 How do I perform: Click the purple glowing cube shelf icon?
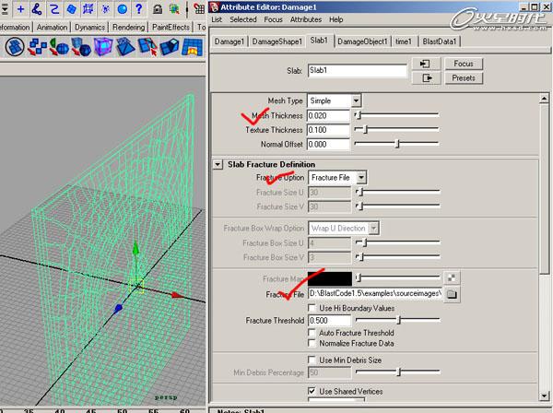[103, 47]
